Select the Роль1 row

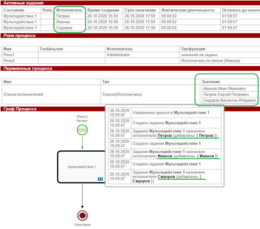point(131,55)
